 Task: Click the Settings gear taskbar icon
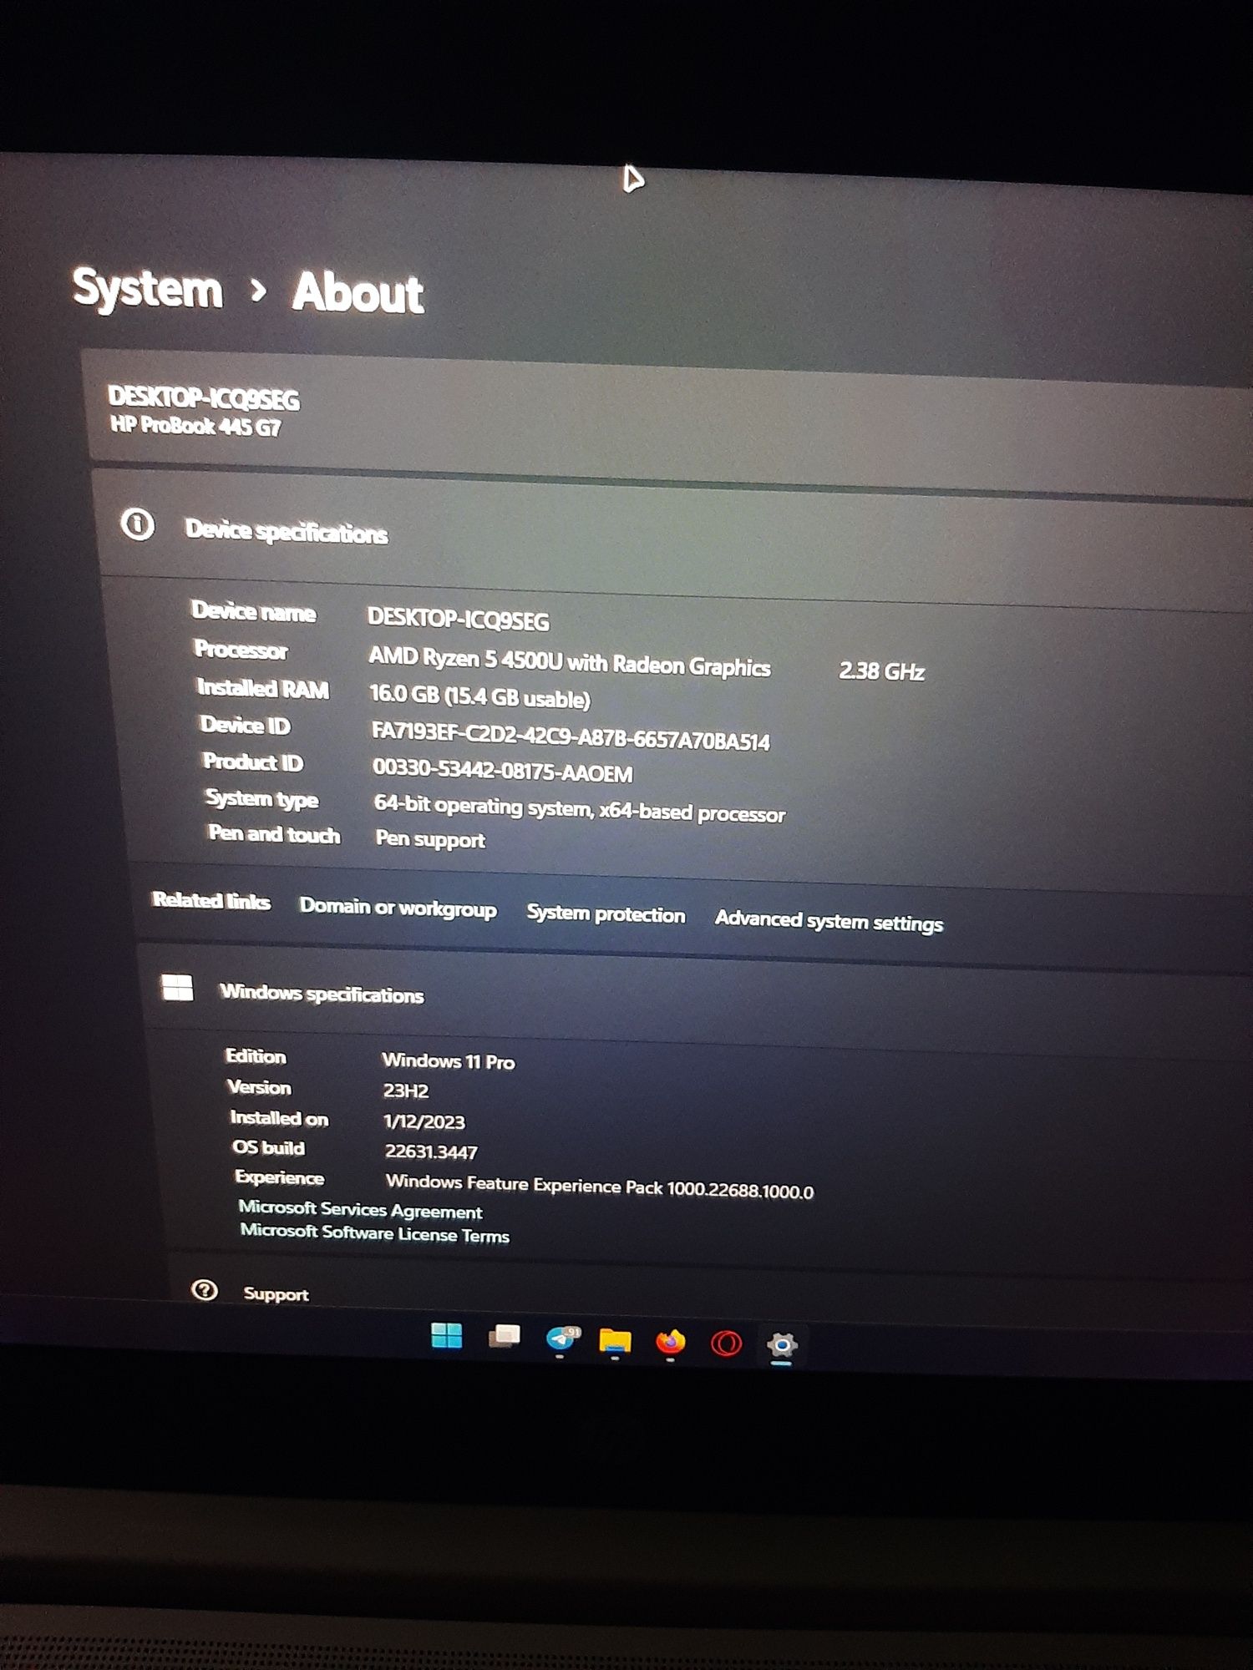pos(782,1346)
